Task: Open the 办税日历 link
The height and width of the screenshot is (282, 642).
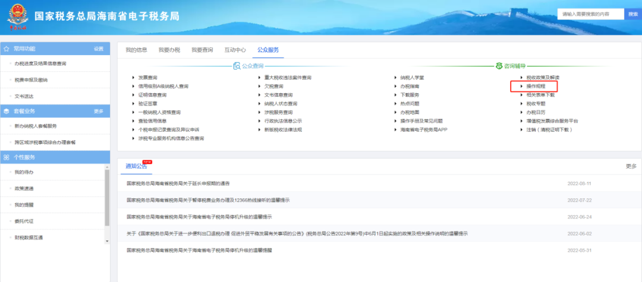Action: (536, 112)
